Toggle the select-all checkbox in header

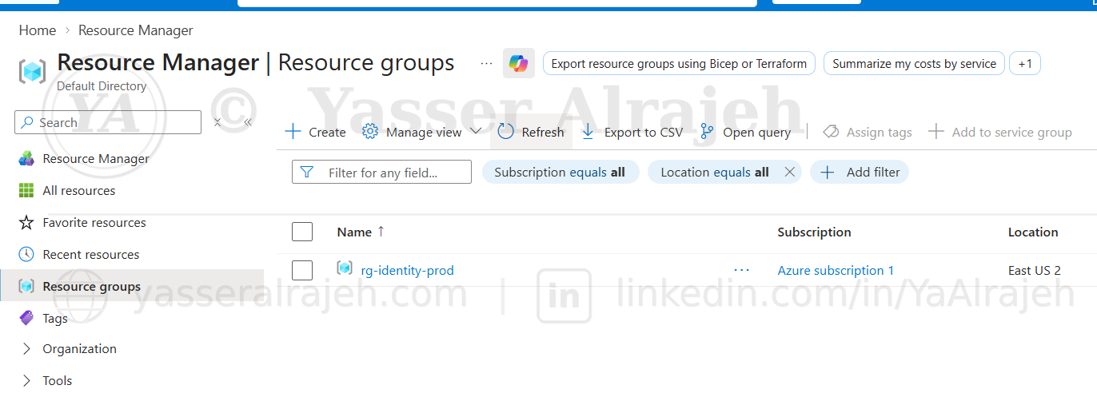tap(302, 232)
